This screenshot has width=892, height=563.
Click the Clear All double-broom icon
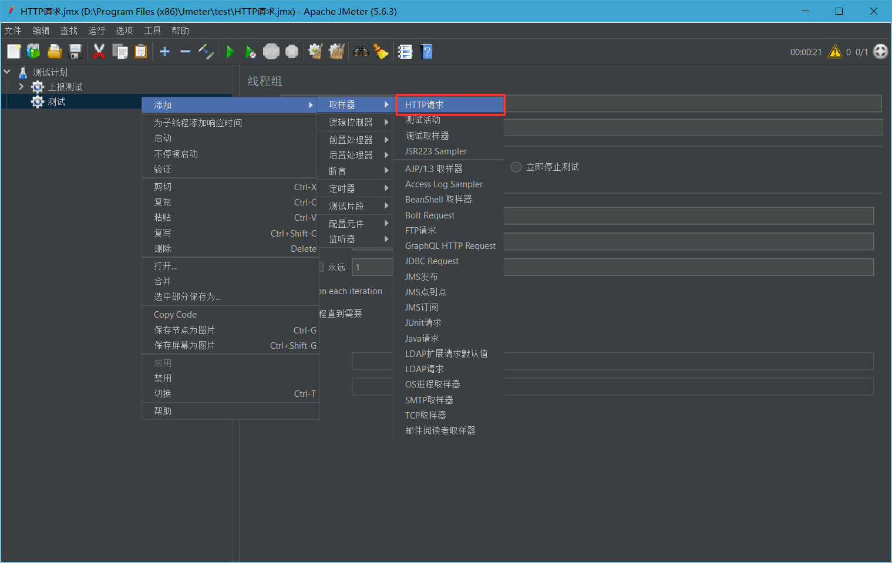(336, 52)
